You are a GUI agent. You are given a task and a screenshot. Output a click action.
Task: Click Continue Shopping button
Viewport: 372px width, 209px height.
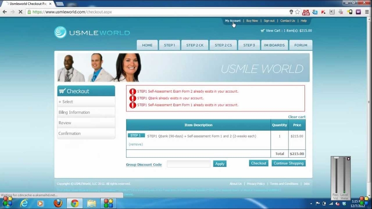point(289,163)
